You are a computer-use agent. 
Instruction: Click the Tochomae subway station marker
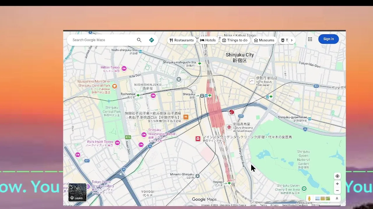coord(138,95)
